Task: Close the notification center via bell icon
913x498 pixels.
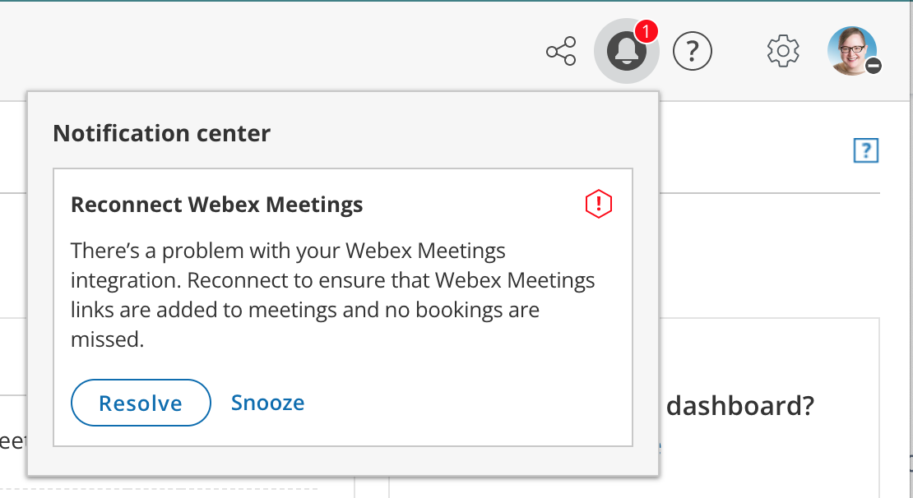Action: [x=626, y=52]
